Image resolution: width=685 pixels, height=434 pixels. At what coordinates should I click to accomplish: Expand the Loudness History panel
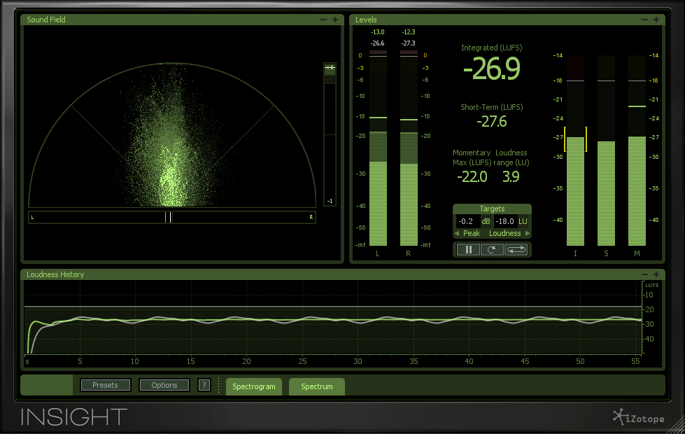[x=656, y=274]
